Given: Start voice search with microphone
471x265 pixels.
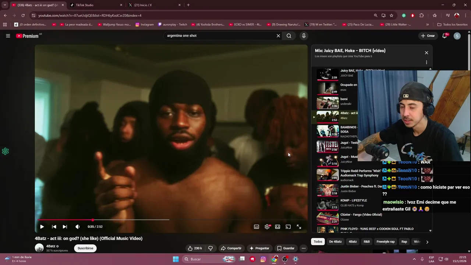Looking at the screenshot, I should (304, 36).
